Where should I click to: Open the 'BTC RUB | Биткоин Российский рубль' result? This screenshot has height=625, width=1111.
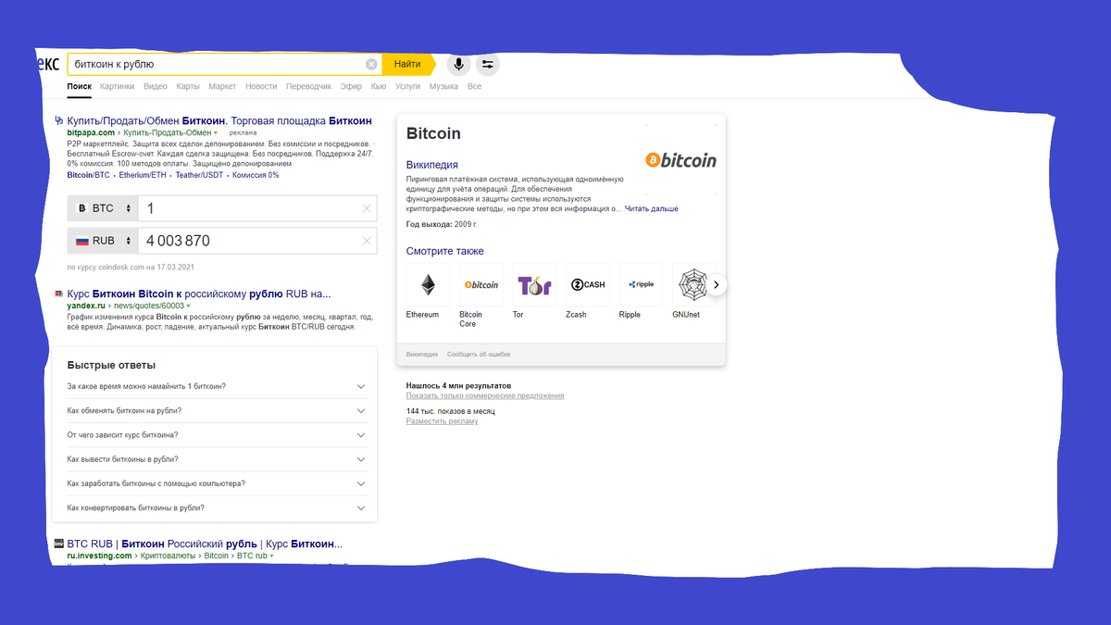pyautogui.click(x=205, y=544)
